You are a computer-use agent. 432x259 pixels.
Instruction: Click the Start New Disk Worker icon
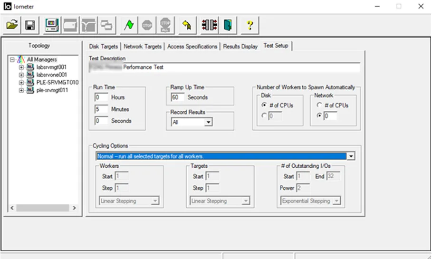click(x=70, y=25)
